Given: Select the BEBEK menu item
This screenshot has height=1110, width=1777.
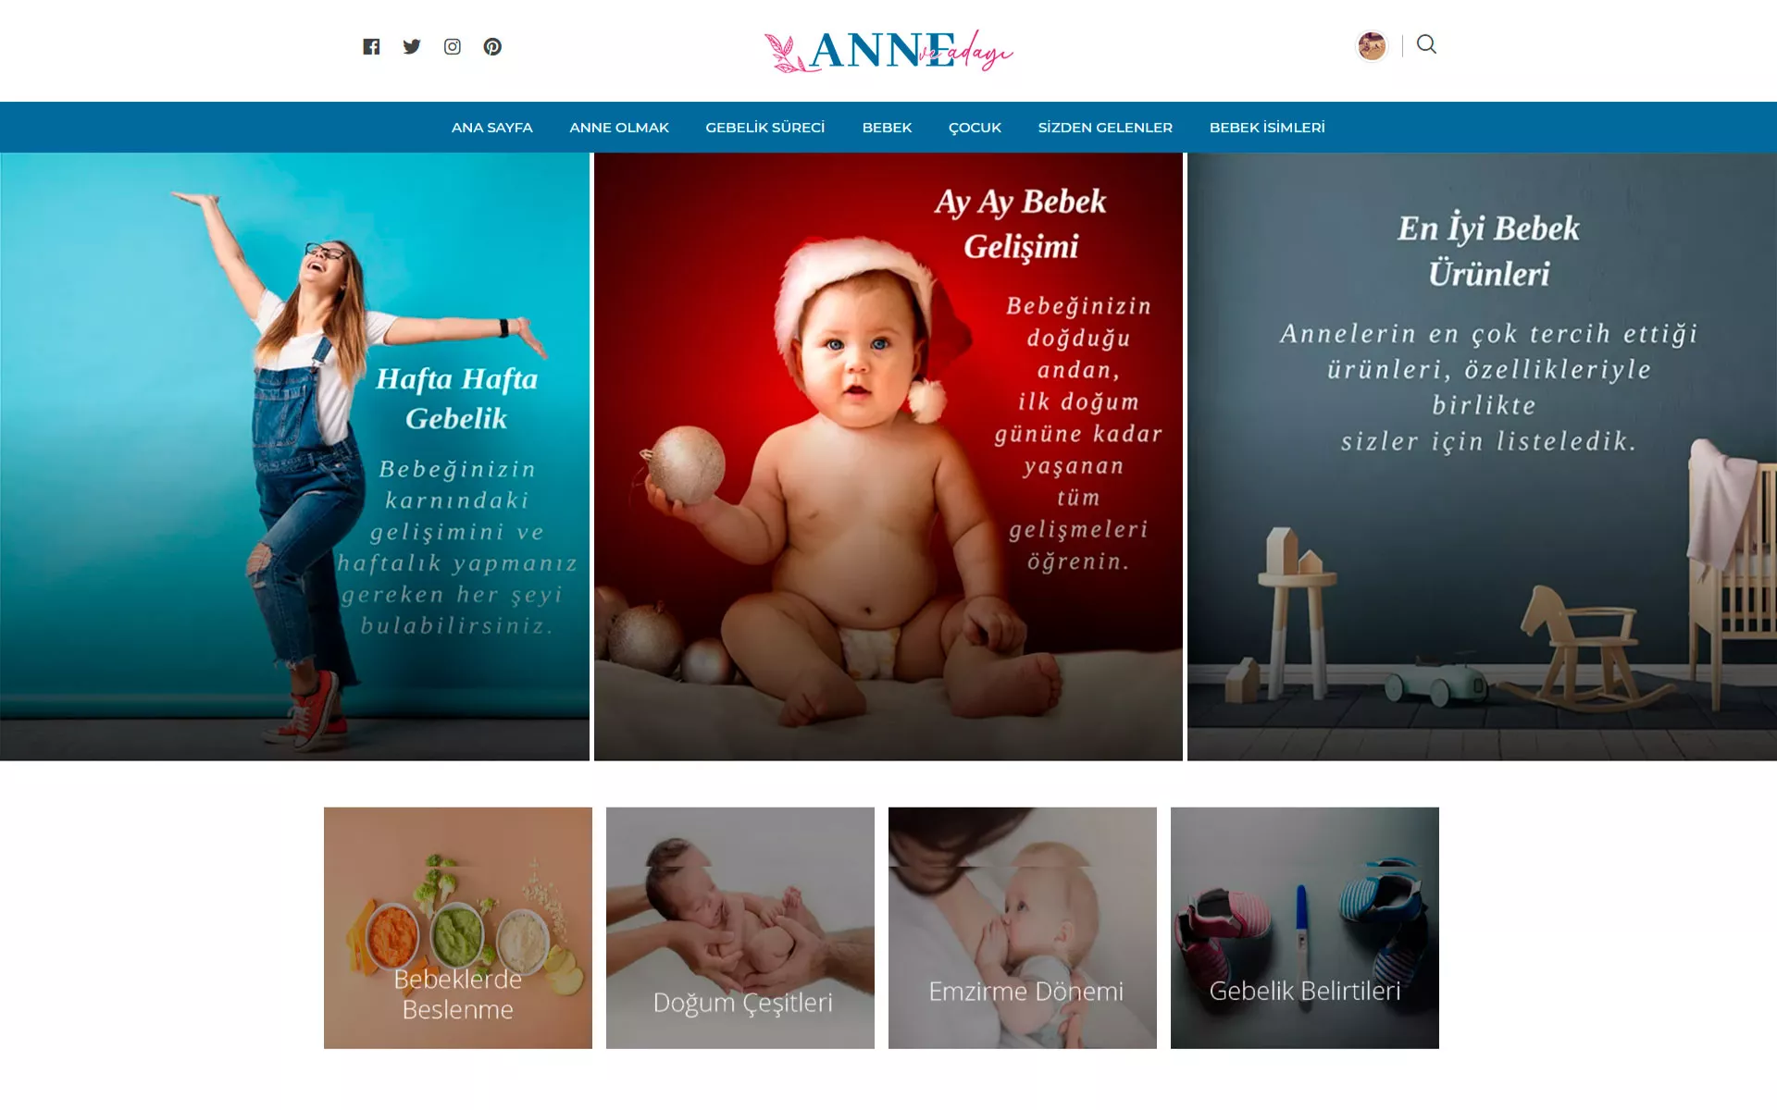Looking at the screenshot, I should click(888, 128).
